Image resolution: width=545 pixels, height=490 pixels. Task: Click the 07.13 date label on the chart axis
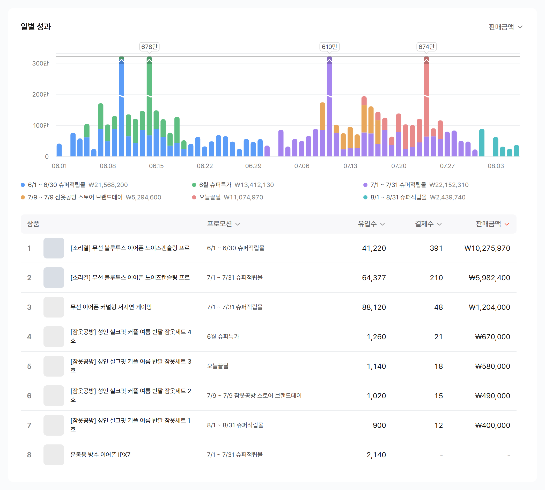pyautogui.click(x=350, y=166)
